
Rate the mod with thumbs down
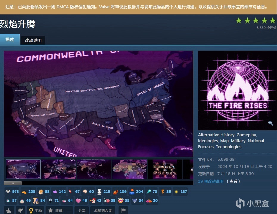click(21, 210)
